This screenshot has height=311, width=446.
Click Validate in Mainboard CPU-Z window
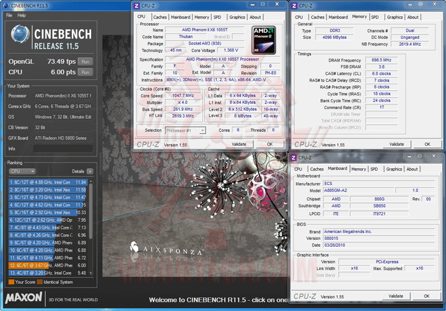click(396, 296)
